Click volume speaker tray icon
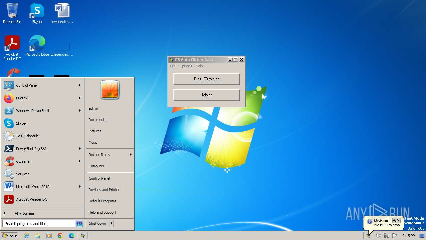The width and height of the screenshot is (426, 240). pyautogui.click(x=378, y=236)
